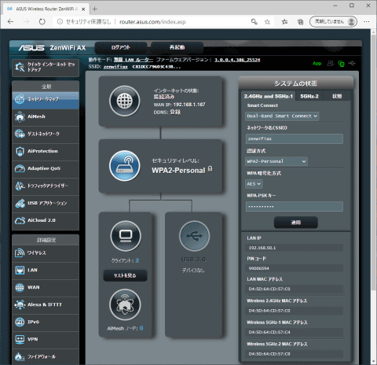Switch to the status tab
This screenshot has height=365, width=377.
(337, 96)
